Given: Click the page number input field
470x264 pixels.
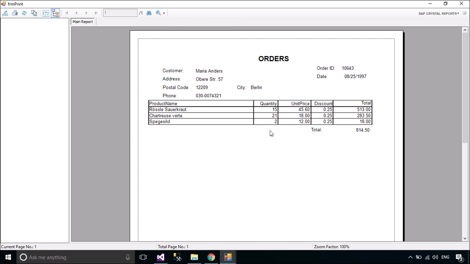Looking at the screenshot, I should [120, 13].
